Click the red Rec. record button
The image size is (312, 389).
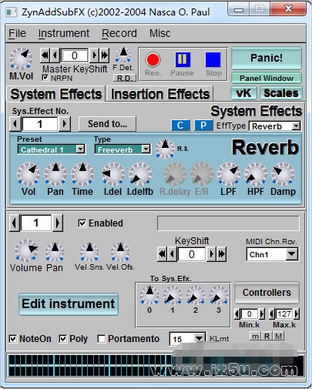153,59
